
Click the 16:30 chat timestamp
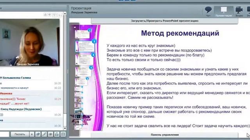57,126
